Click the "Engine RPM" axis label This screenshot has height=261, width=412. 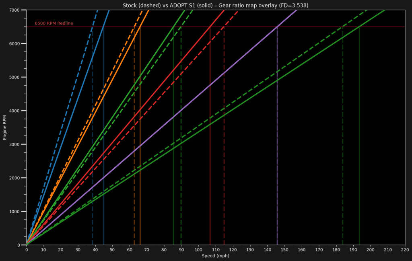pos(5,127)
